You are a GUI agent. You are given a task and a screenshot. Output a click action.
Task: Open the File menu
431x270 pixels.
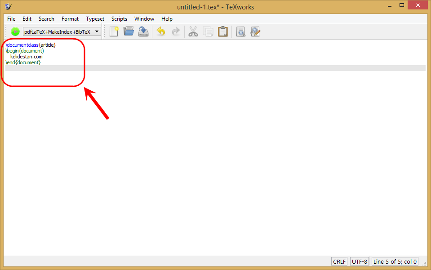tap(11, 19)
